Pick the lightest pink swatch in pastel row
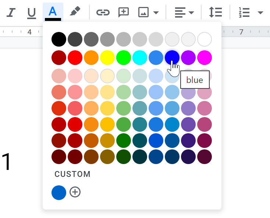The height and width of the screenshot is (218, 270). tap(75, 76)
